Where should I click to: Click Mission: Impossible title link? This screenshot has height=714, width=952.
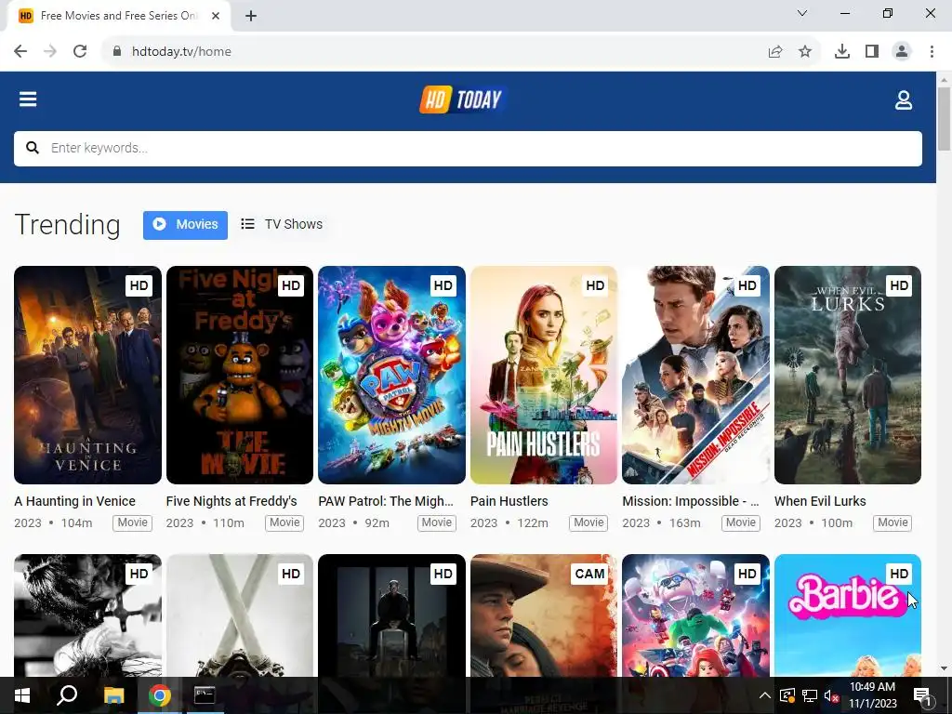691,501
